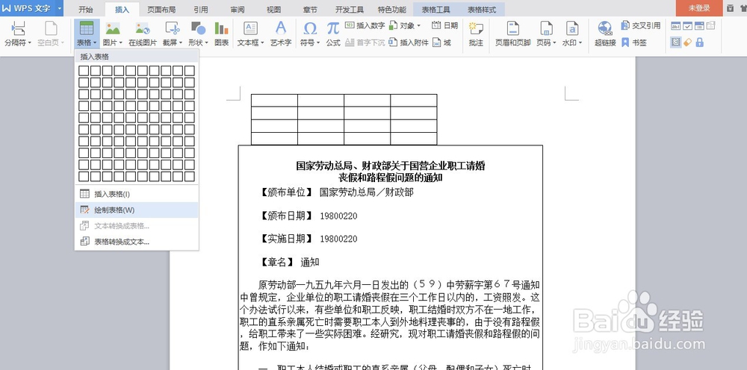The image size is (747, 370).
Task: Switch to the 表格工具 tab
Action: pos(437,10)
